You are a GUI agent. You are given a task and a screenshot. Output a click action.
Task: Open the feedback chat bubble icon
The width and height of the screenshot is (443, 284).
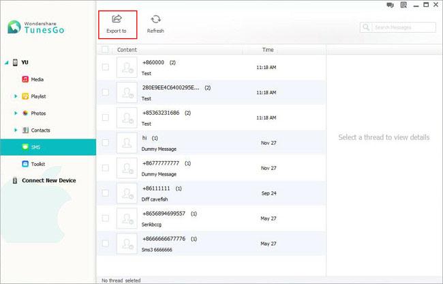click(x=390, y=5)
